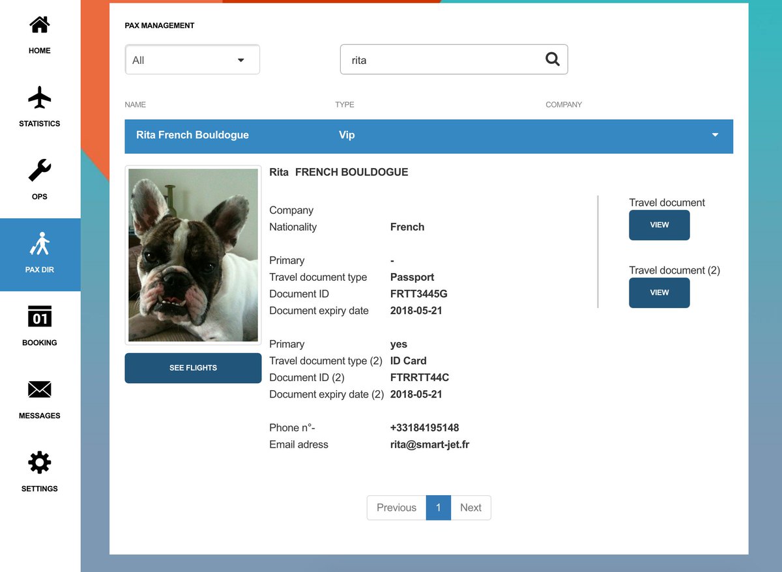This screenshot has width=782, height=572.
Task: Click the TYPE column header
Action: (345, 104)
